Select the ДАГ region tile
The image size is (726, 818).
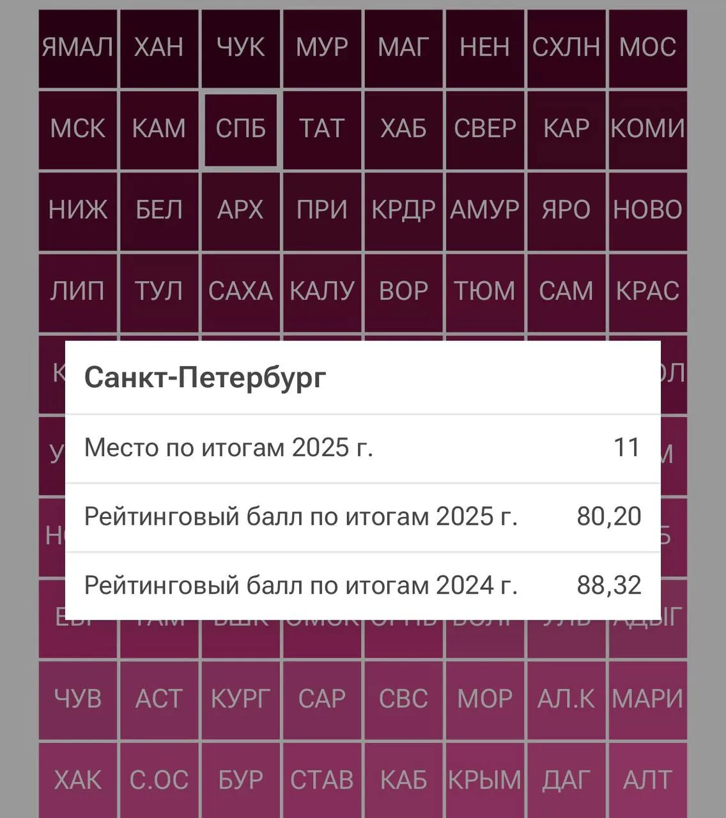pos(566,780)
